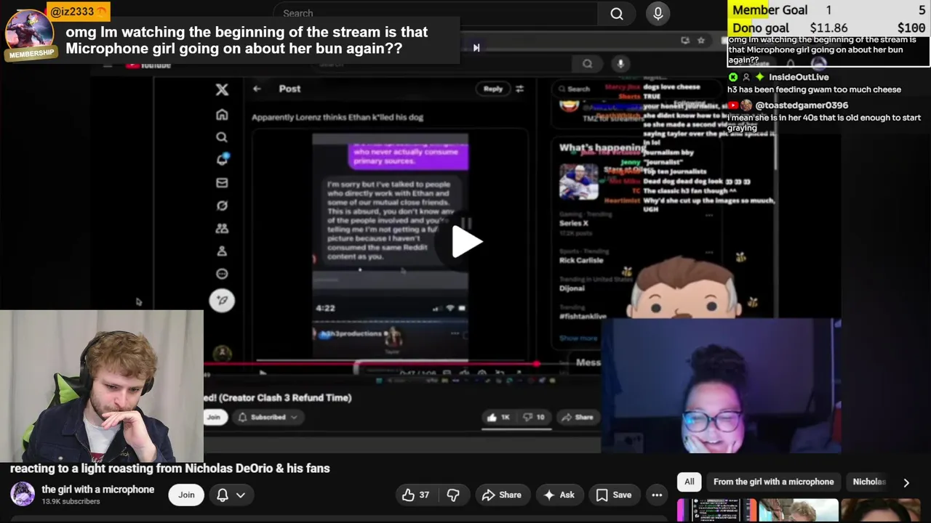This screenshot has width=931, height=523.
Task: Open the recommended thumbnail showing a blond person
Action: point(799,510)
